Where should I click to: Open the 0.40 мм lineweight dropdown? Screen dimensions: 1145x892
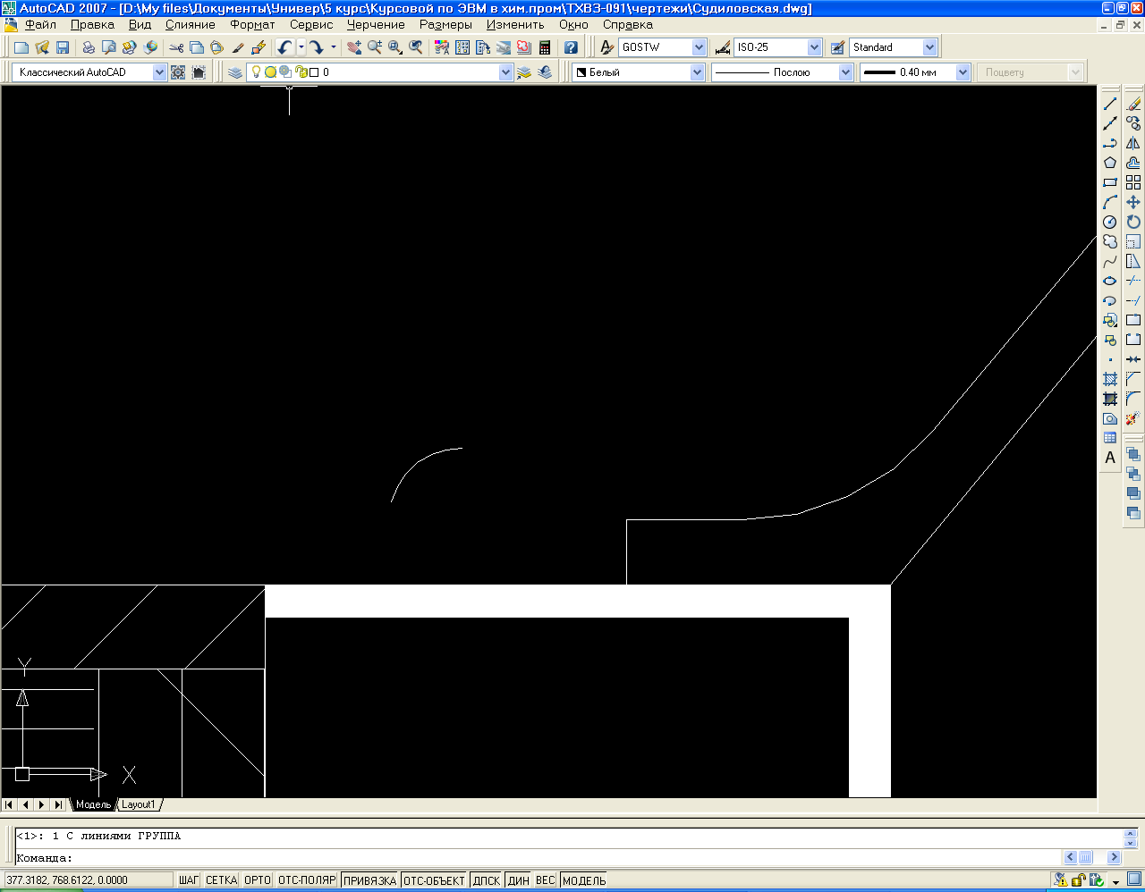pyautogui.click(x=963, y=72)
